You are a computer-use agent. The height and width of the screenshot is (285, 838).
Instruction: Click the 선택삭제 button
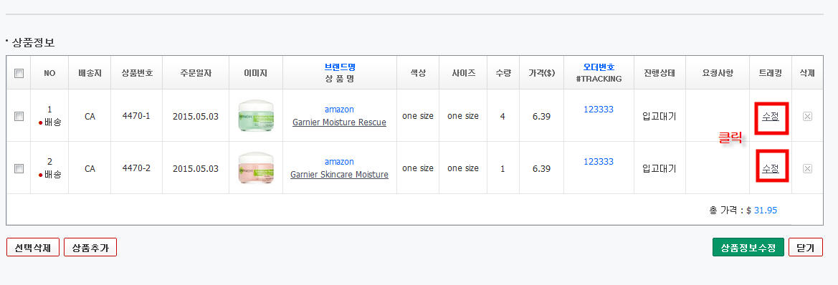point(32,248)
